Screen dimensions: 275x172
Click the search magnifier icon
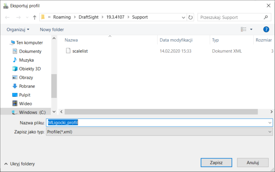point(266,17)
